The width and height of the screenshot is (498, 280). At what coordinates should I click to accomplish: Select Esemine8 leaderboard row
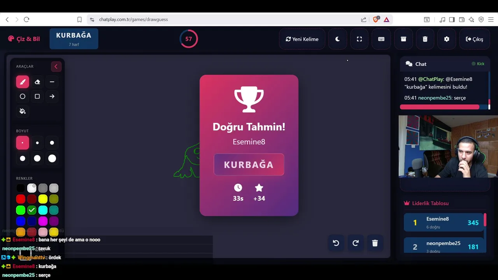pyautogui.click(x=444, y=222)
